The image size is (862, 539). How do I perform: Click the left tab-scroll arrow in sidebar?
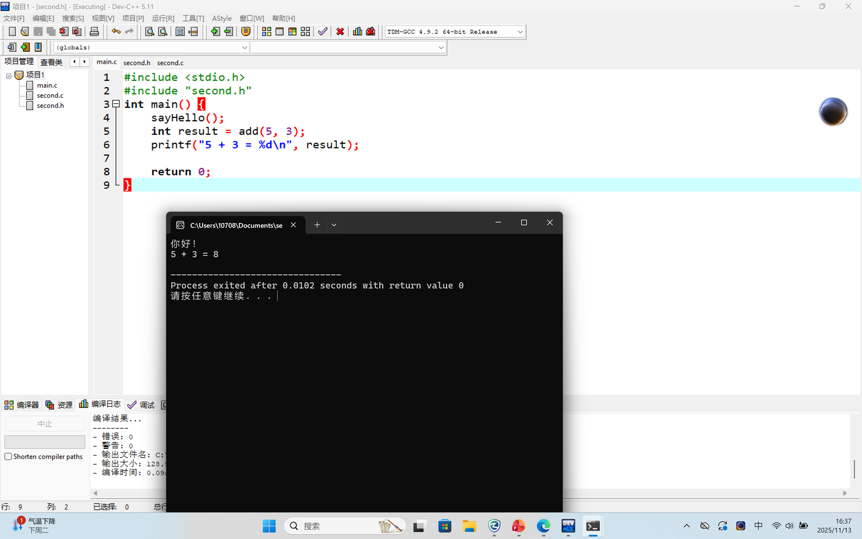74,61
